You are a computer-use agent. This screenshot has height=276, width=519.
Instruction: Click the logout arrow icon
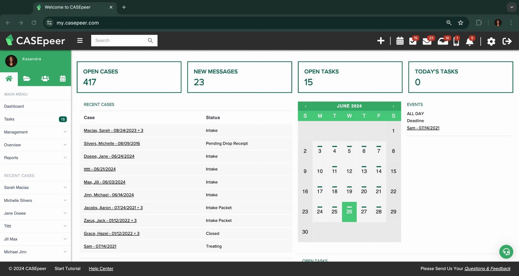pos(507,41)
